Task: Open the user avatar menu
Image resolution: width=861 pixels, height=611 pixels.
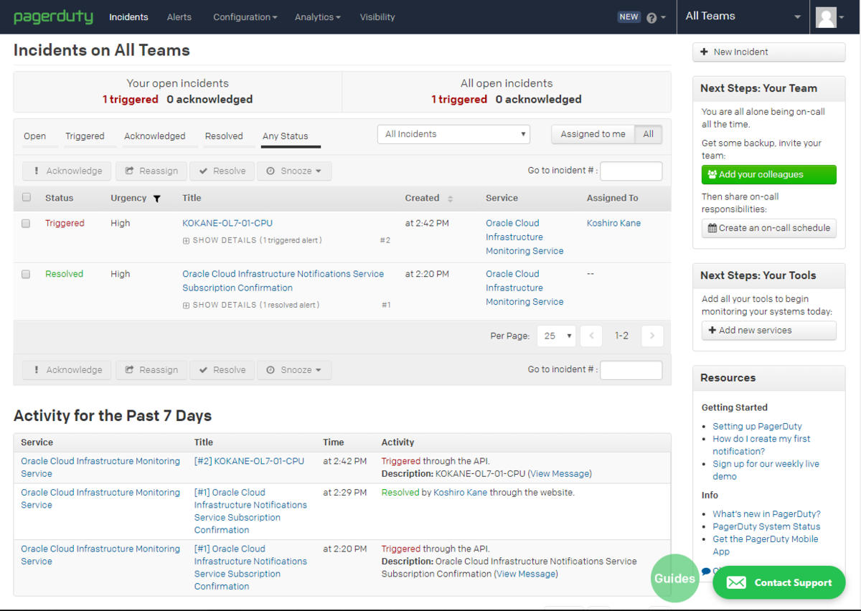Action: [x=831, y=17]
